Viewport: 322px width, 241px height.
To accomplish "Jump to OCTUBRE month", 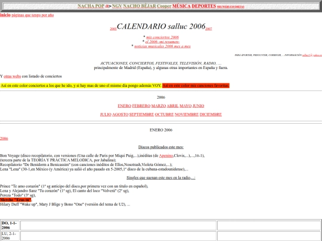I will [165, 114].
